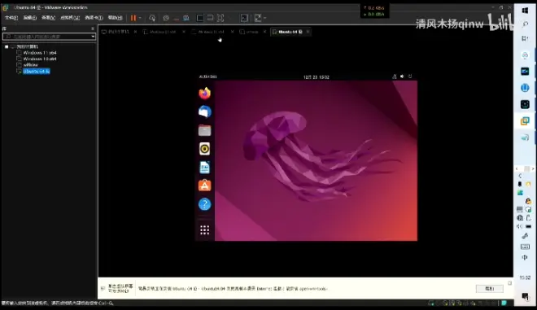This screenshot has width=537, height=310.
Task: Show hidden tray icons chevron
Action: click(x=520, y=176)
